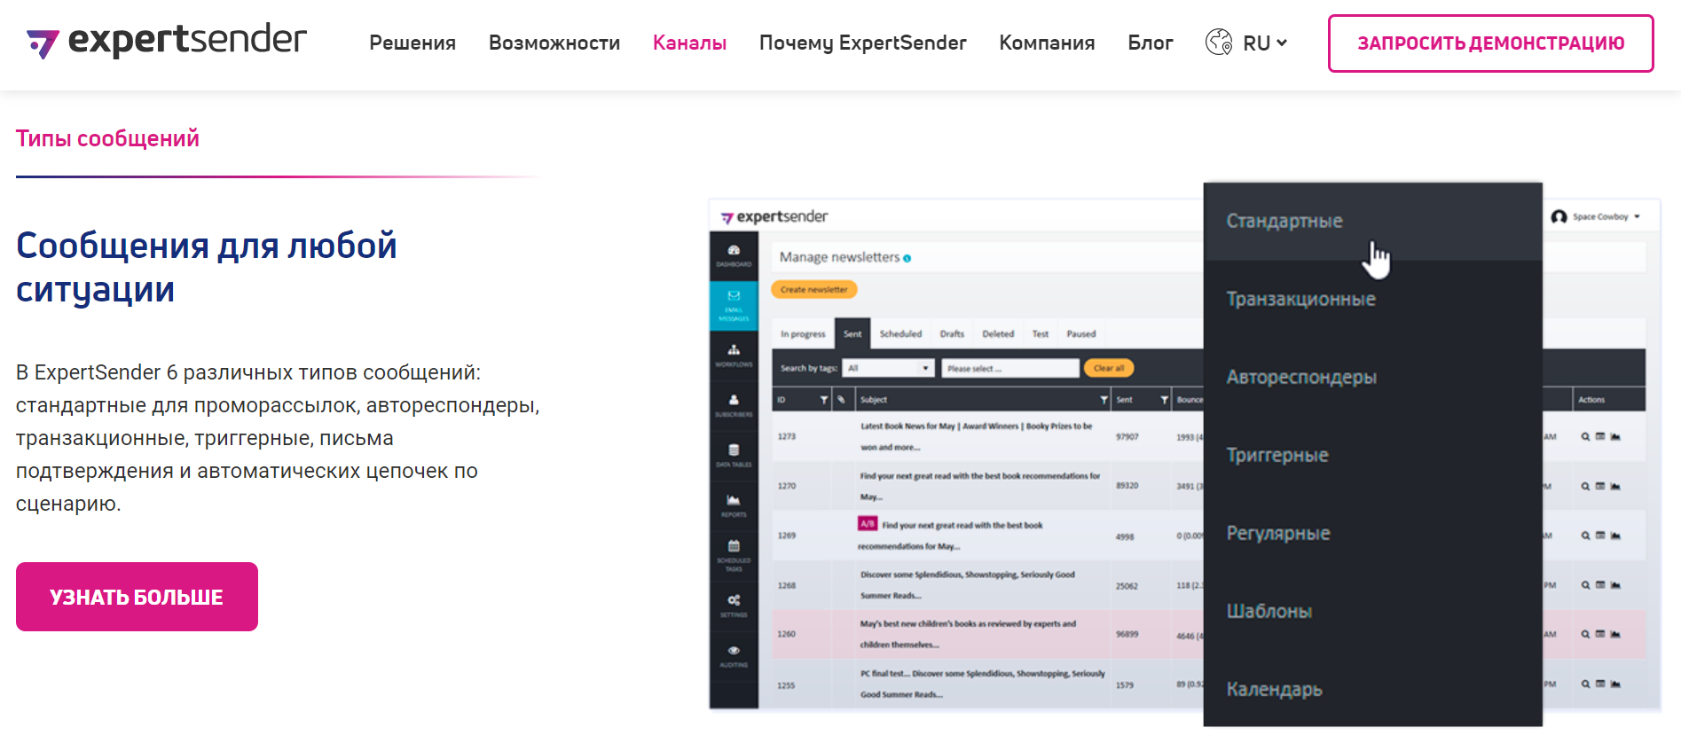The height and width of the screenshot is (751, 1681).
Task: Switch to the Sent tab
Action: pyautogui.click(x=852, y=334)
